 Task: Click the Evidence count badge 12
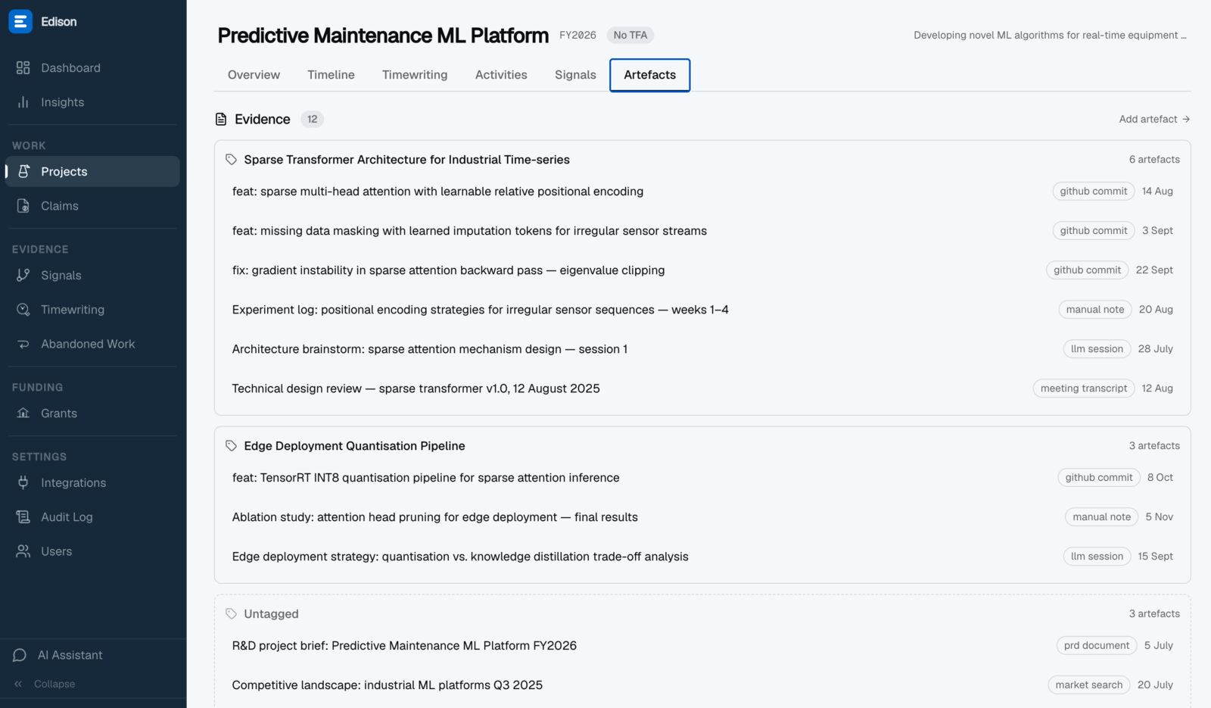(312, 120)
